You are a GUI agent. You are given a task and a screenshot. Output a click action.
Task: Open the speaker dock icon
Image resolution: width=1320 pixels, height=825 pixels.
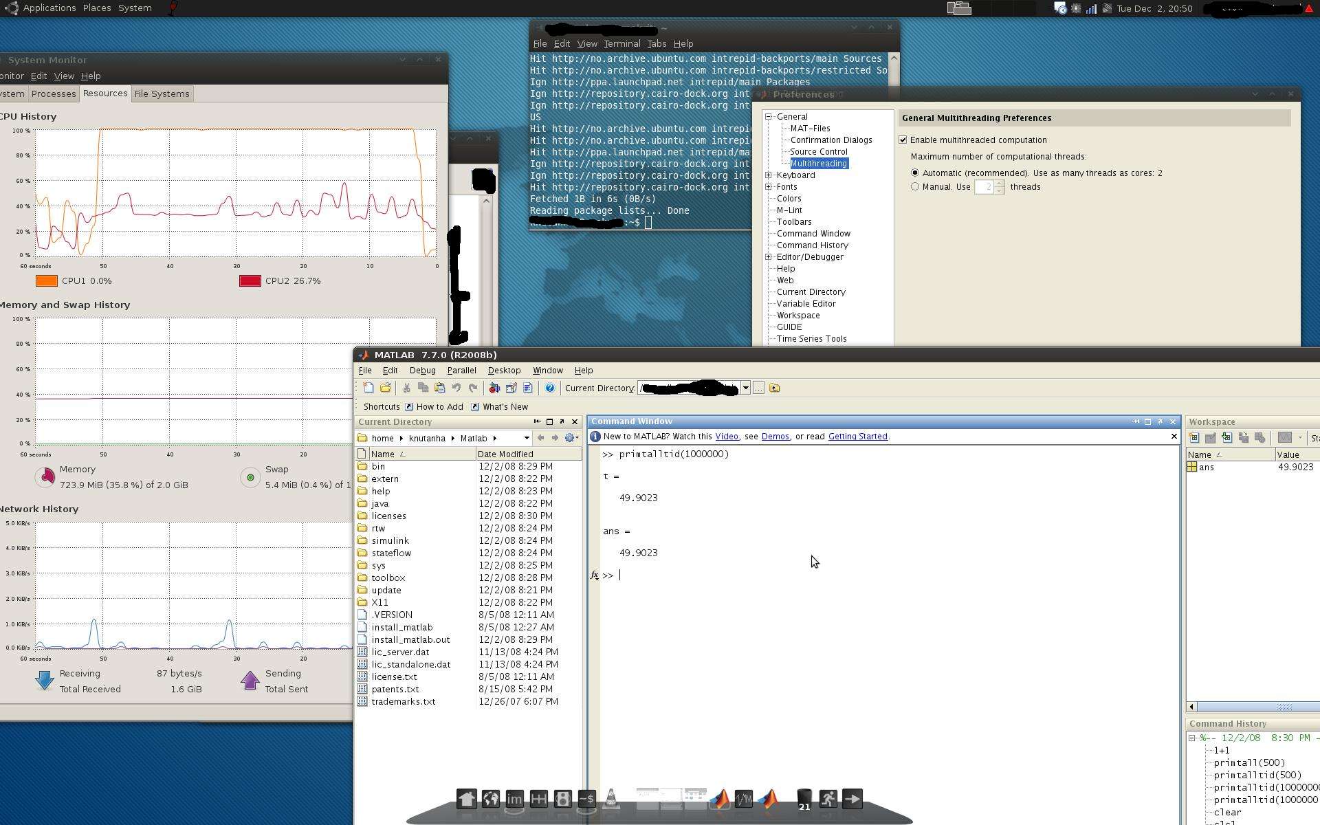(x=562, y=798)
